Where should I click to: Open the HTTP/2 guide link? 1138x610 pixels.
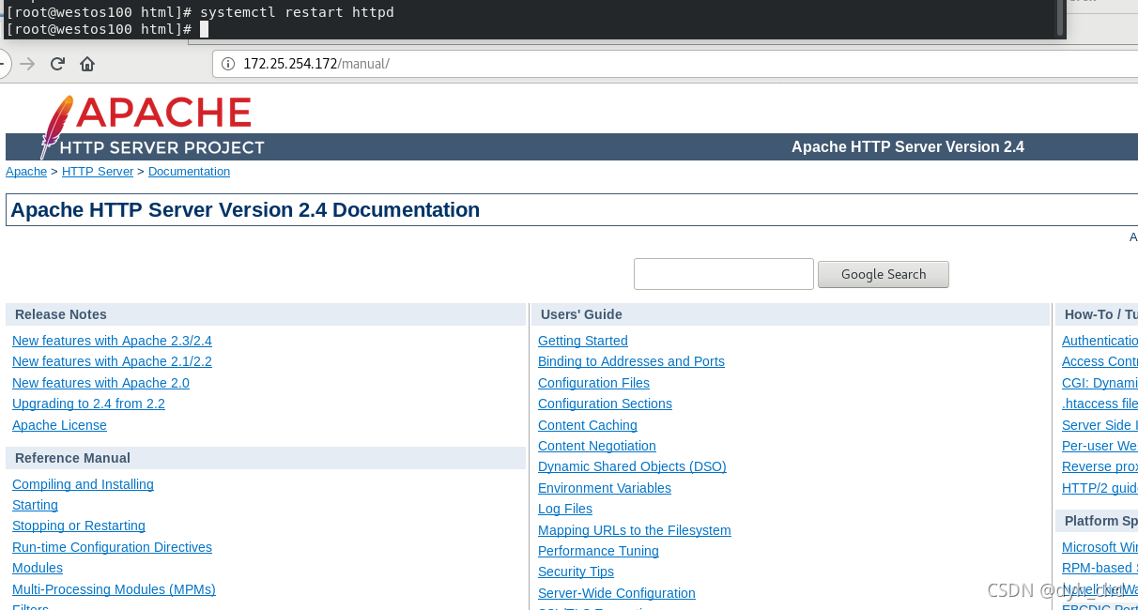pyautogui.click(x=1100, y=488)
